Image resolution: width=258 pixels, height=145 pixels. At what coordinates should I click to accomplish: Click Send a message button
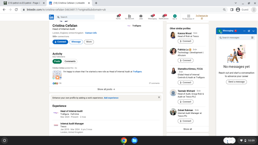(x=236, y=82)
